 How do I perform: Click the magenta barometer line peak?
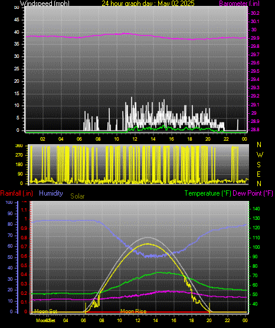pyautogui.click(x=125, y=33)
